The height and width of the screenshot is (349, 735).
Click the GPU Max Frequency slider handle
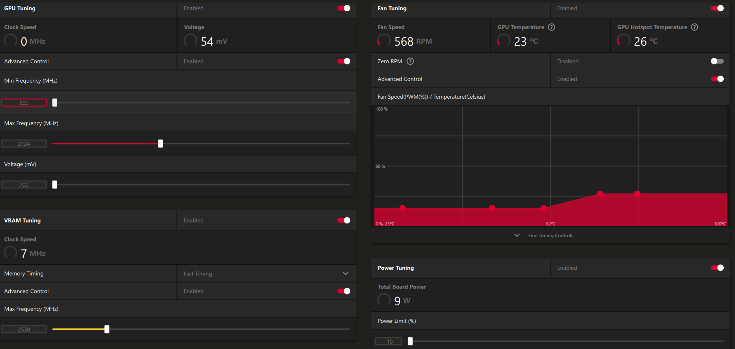160,144
